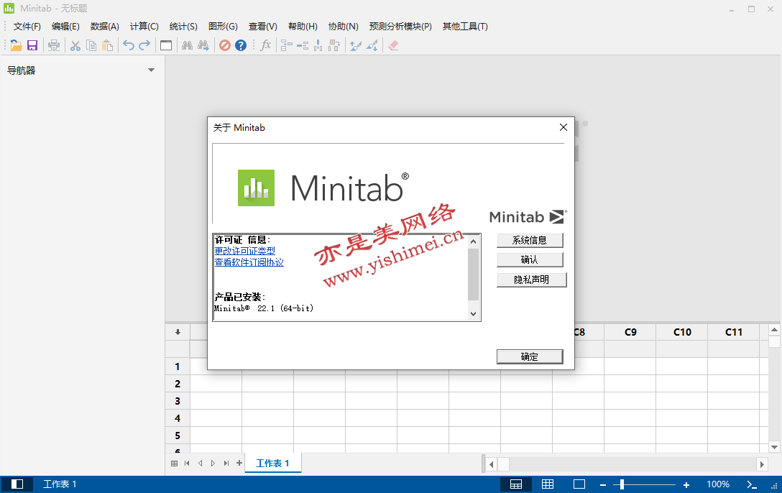Open the 查看软件订阅协议 link
Viewport: 782px width, 493px height.
pyautogui.click(x=249, y=262)
